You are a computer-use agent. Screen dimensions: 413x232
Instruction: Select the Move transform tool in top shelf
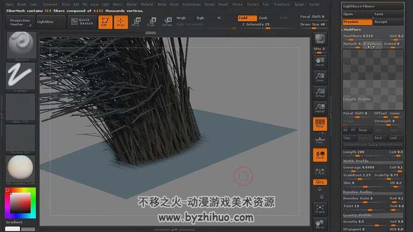coord(136,22)
